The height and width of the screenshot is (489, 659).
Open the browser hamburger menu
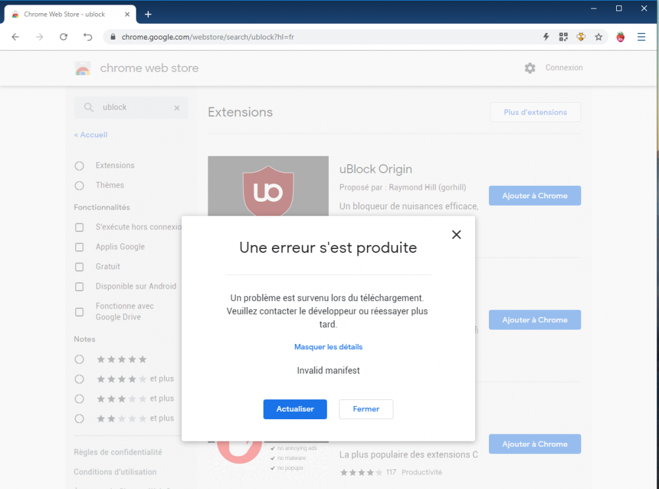(641, 37)
